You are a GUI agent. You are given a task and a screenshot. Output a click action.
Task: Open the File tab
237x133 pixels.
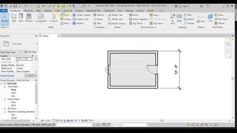[4, 11]
